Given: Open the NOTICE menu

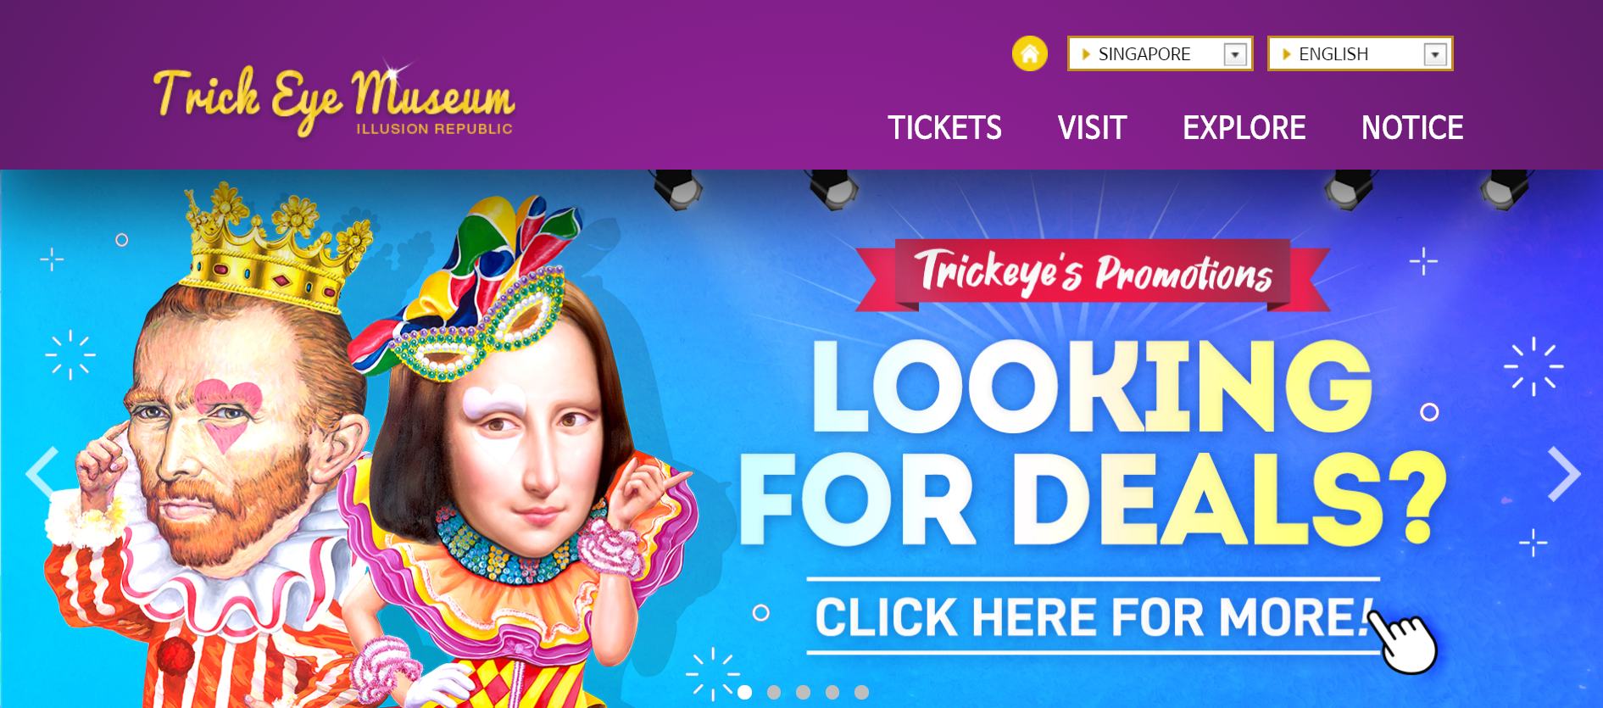Looking at the screenshot, I should [1412, 128].
